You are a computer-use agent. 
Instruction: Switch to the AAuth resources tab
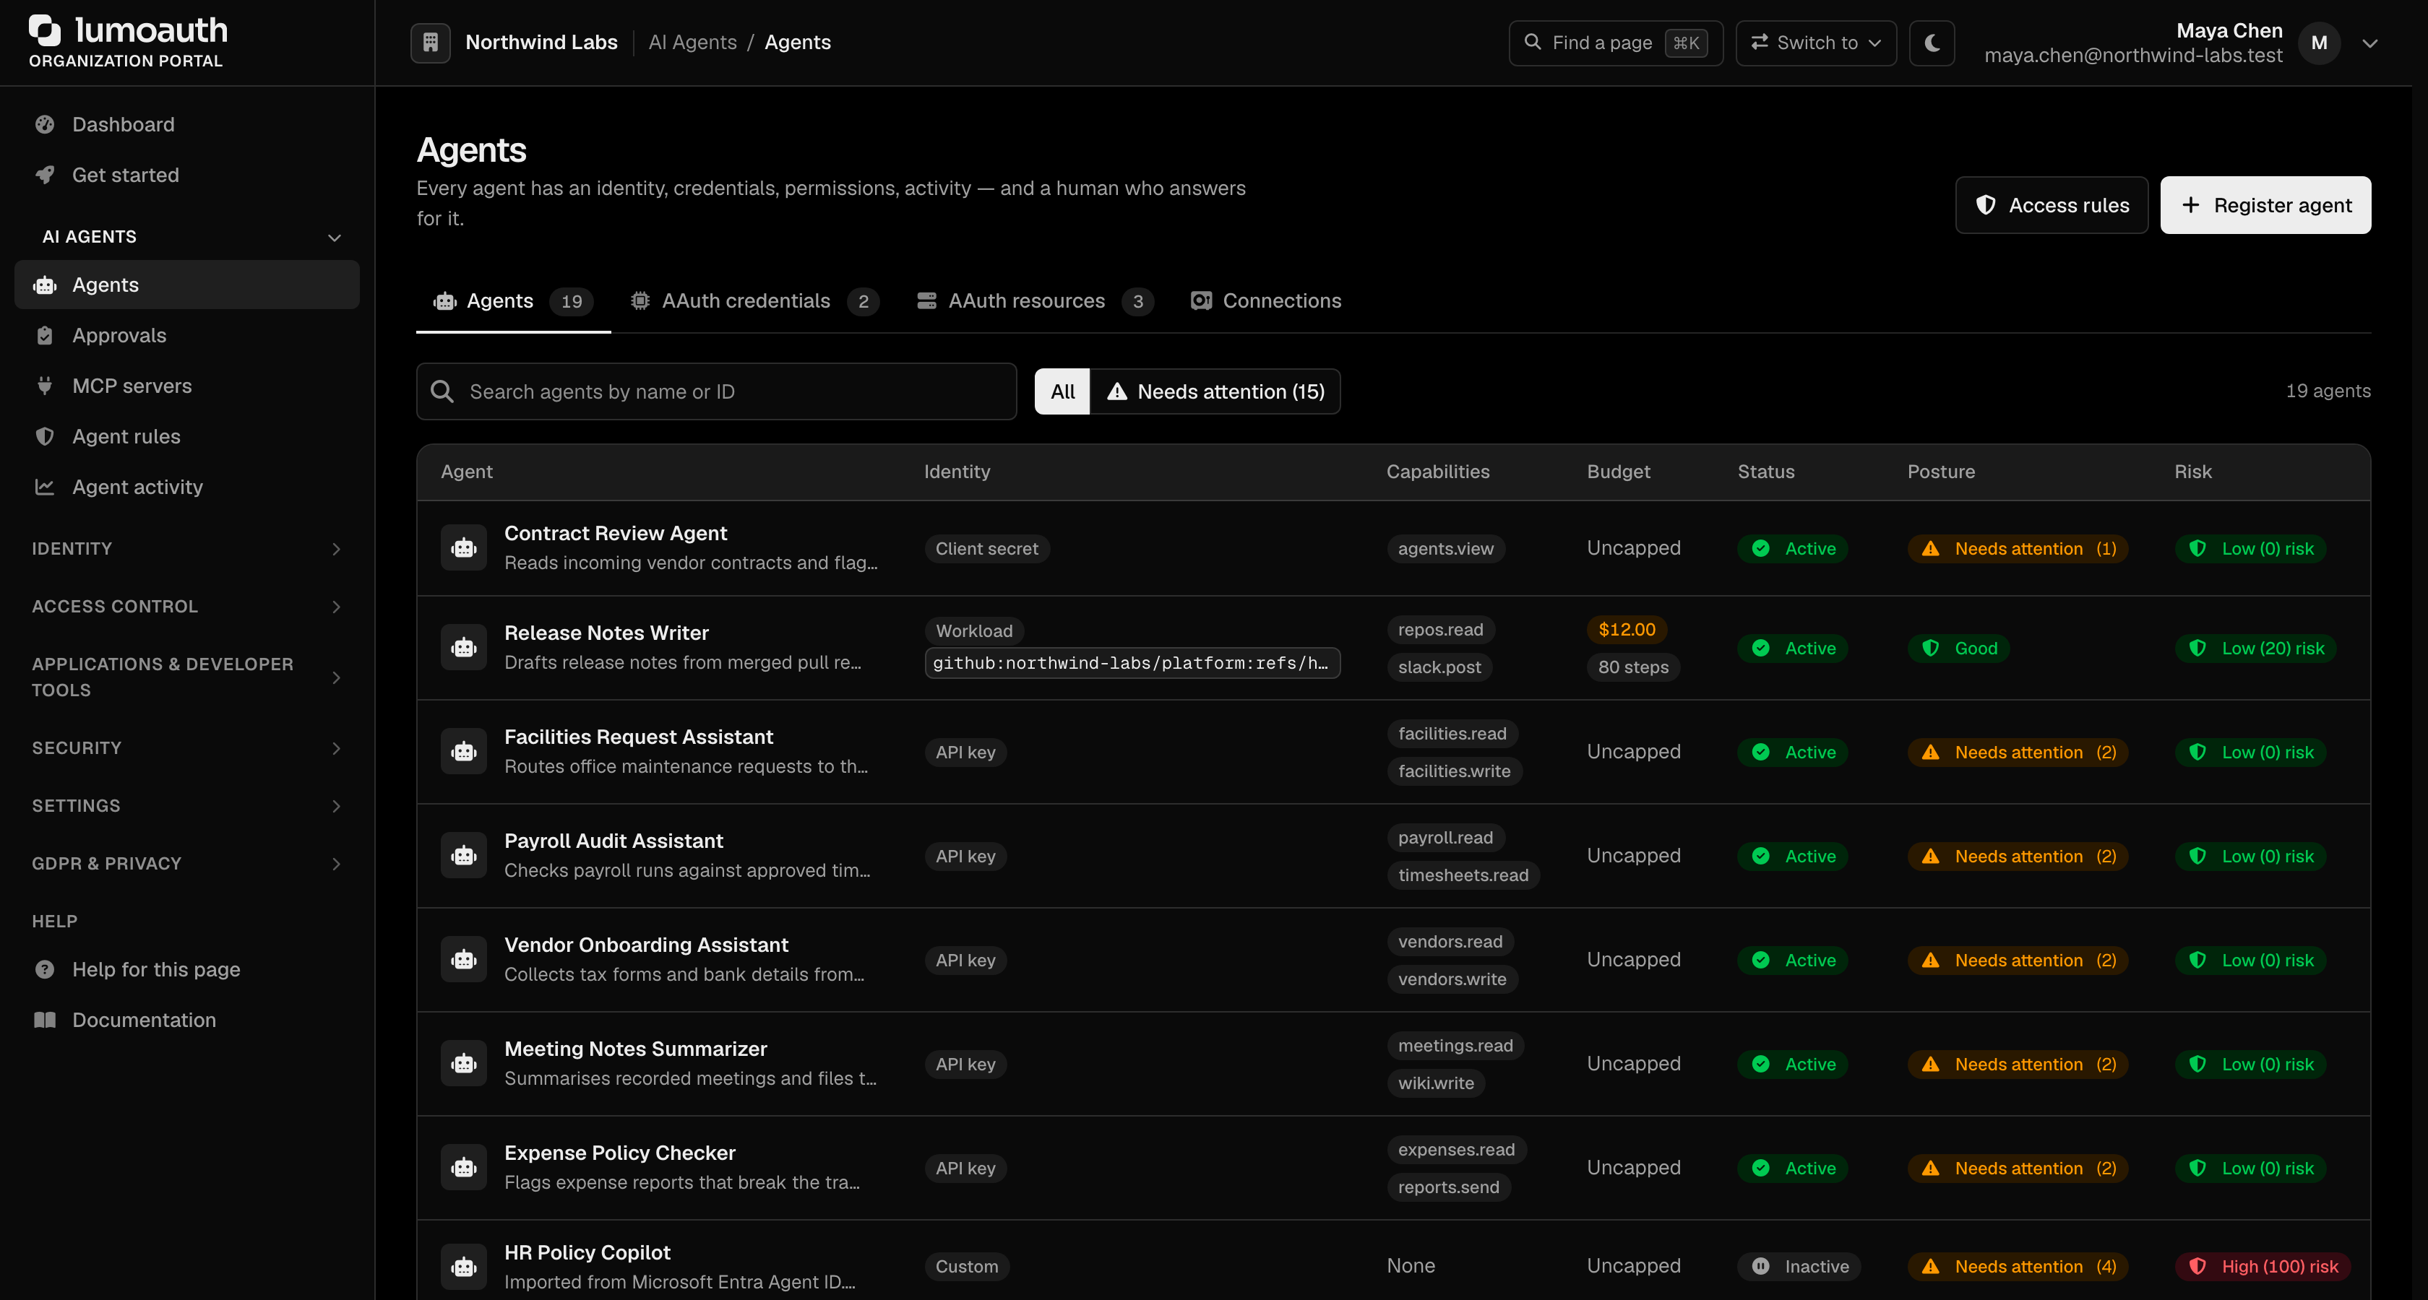pyautogui.click(x=1035, y=301)
